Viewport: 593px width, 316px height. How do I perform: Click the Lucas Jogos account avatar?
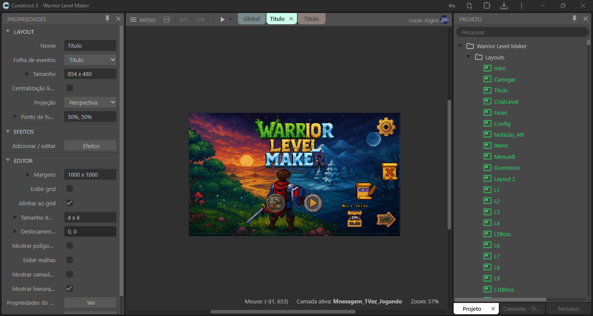445,20
